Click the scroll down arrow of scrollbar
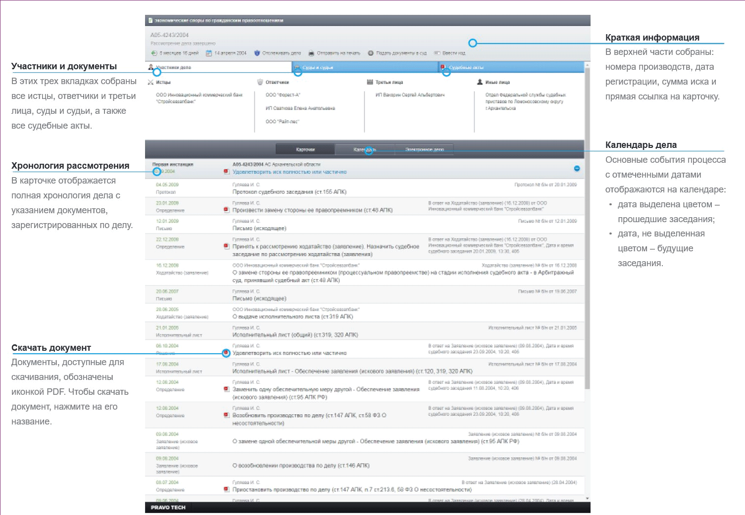Viewport: 745px width, 515px height. [587, 499]
